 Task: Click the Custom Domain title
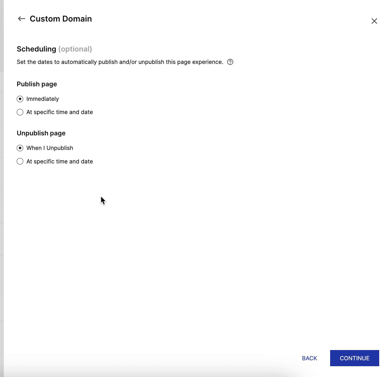(61, 19)
